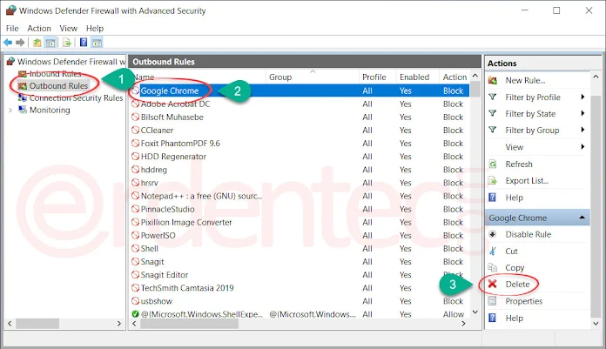
Task: Collapse the Google Chrome actions section
Action: click(x=582, y=218)
